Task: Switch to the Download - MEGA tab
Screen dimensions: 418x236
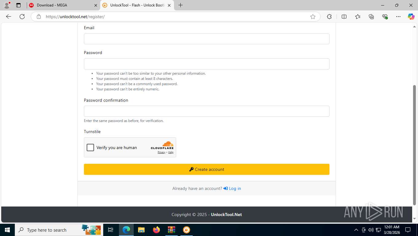Action: tap(63, 5)
